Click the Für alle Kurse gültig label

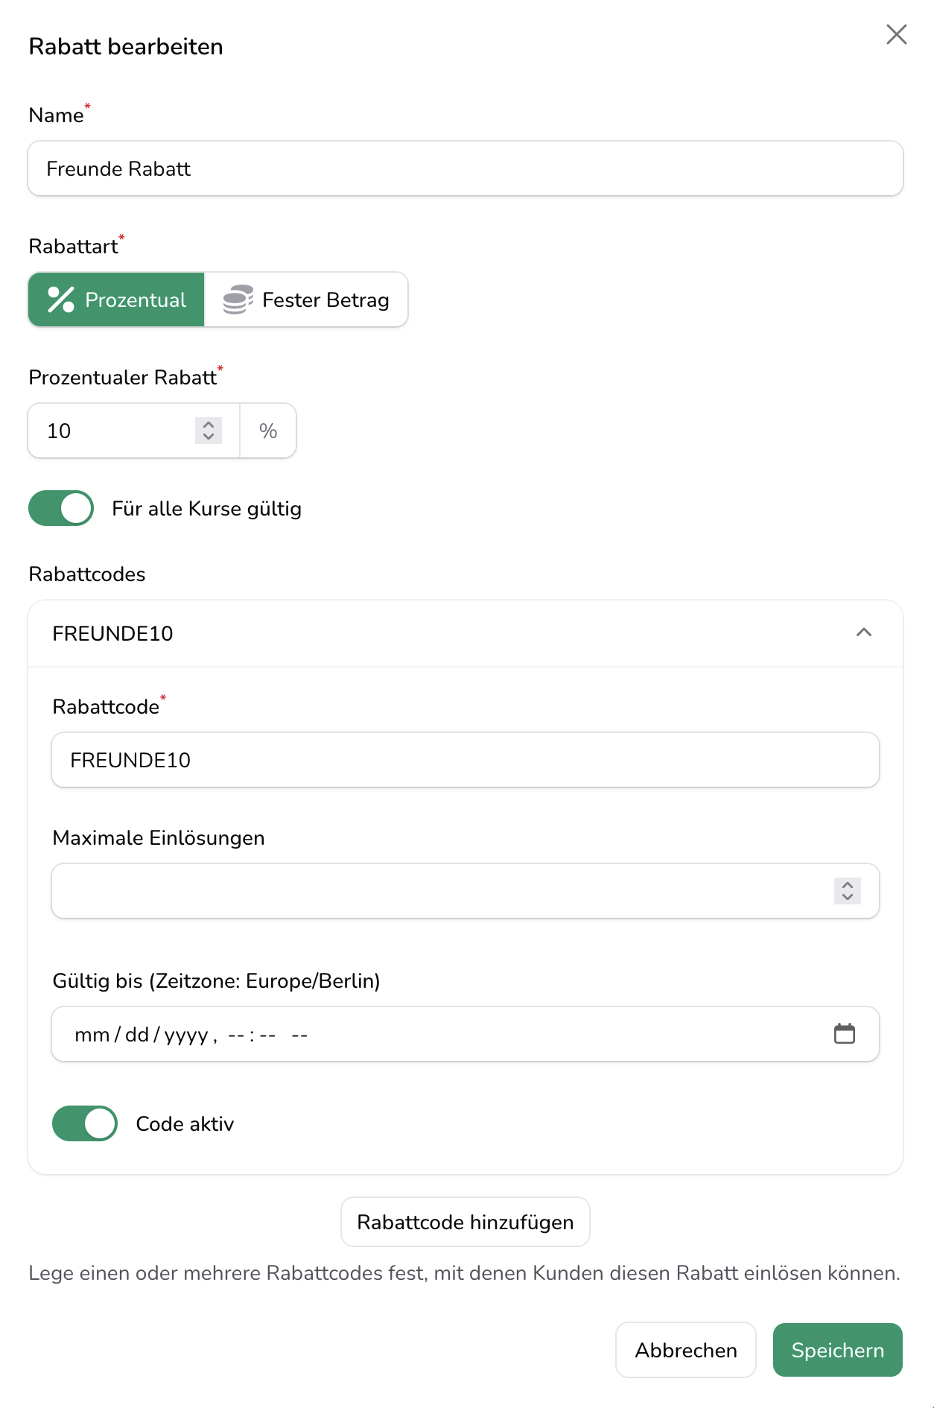(207, 509)
